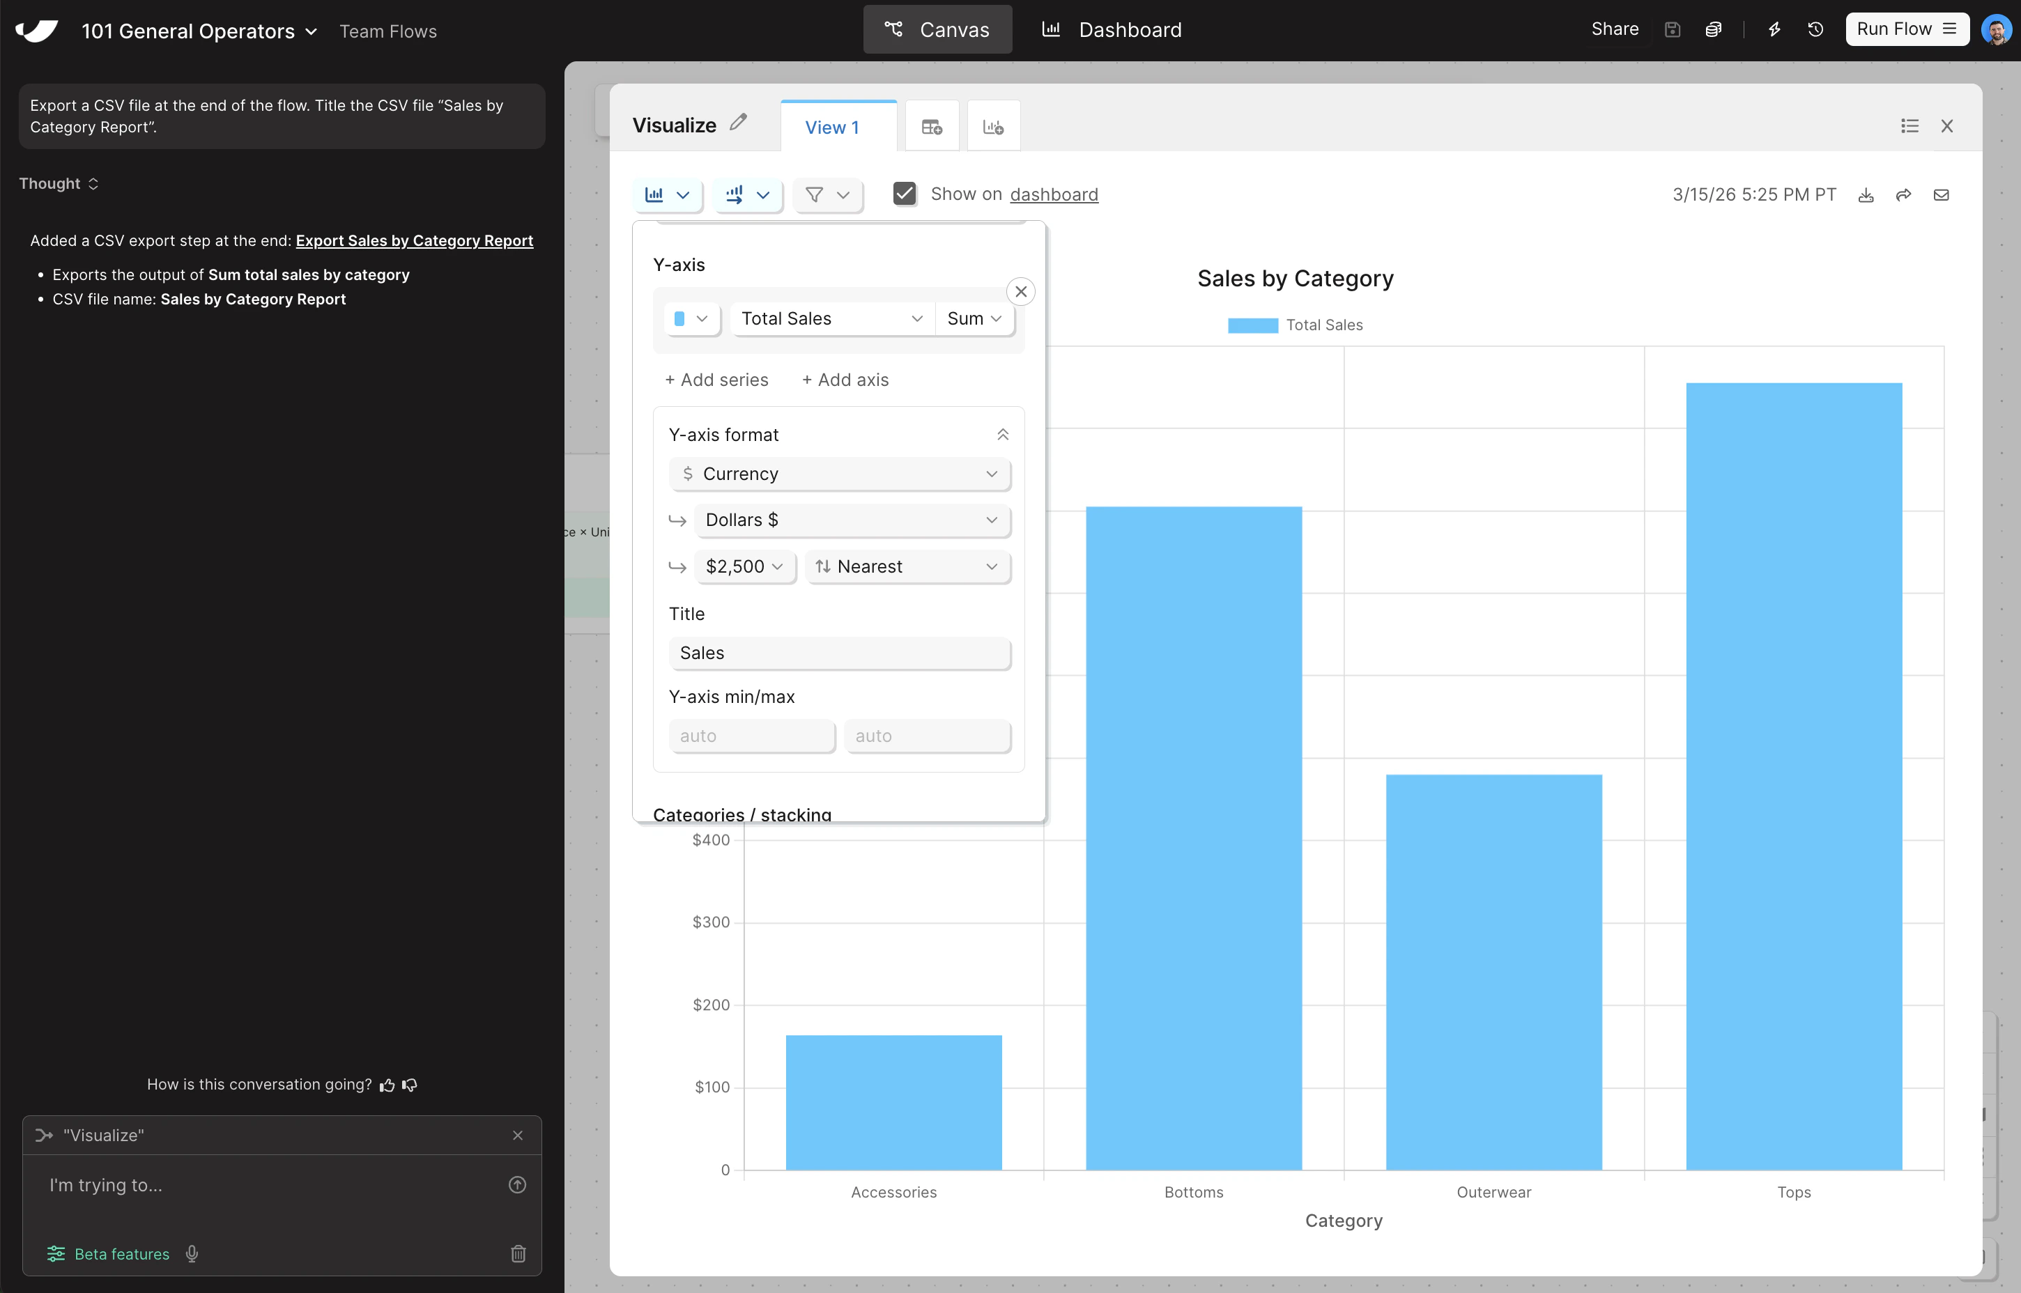Viewport: 2021px width, 1293px height.
Task: Give thumbs up feedback
Action: click(387, 1085)
